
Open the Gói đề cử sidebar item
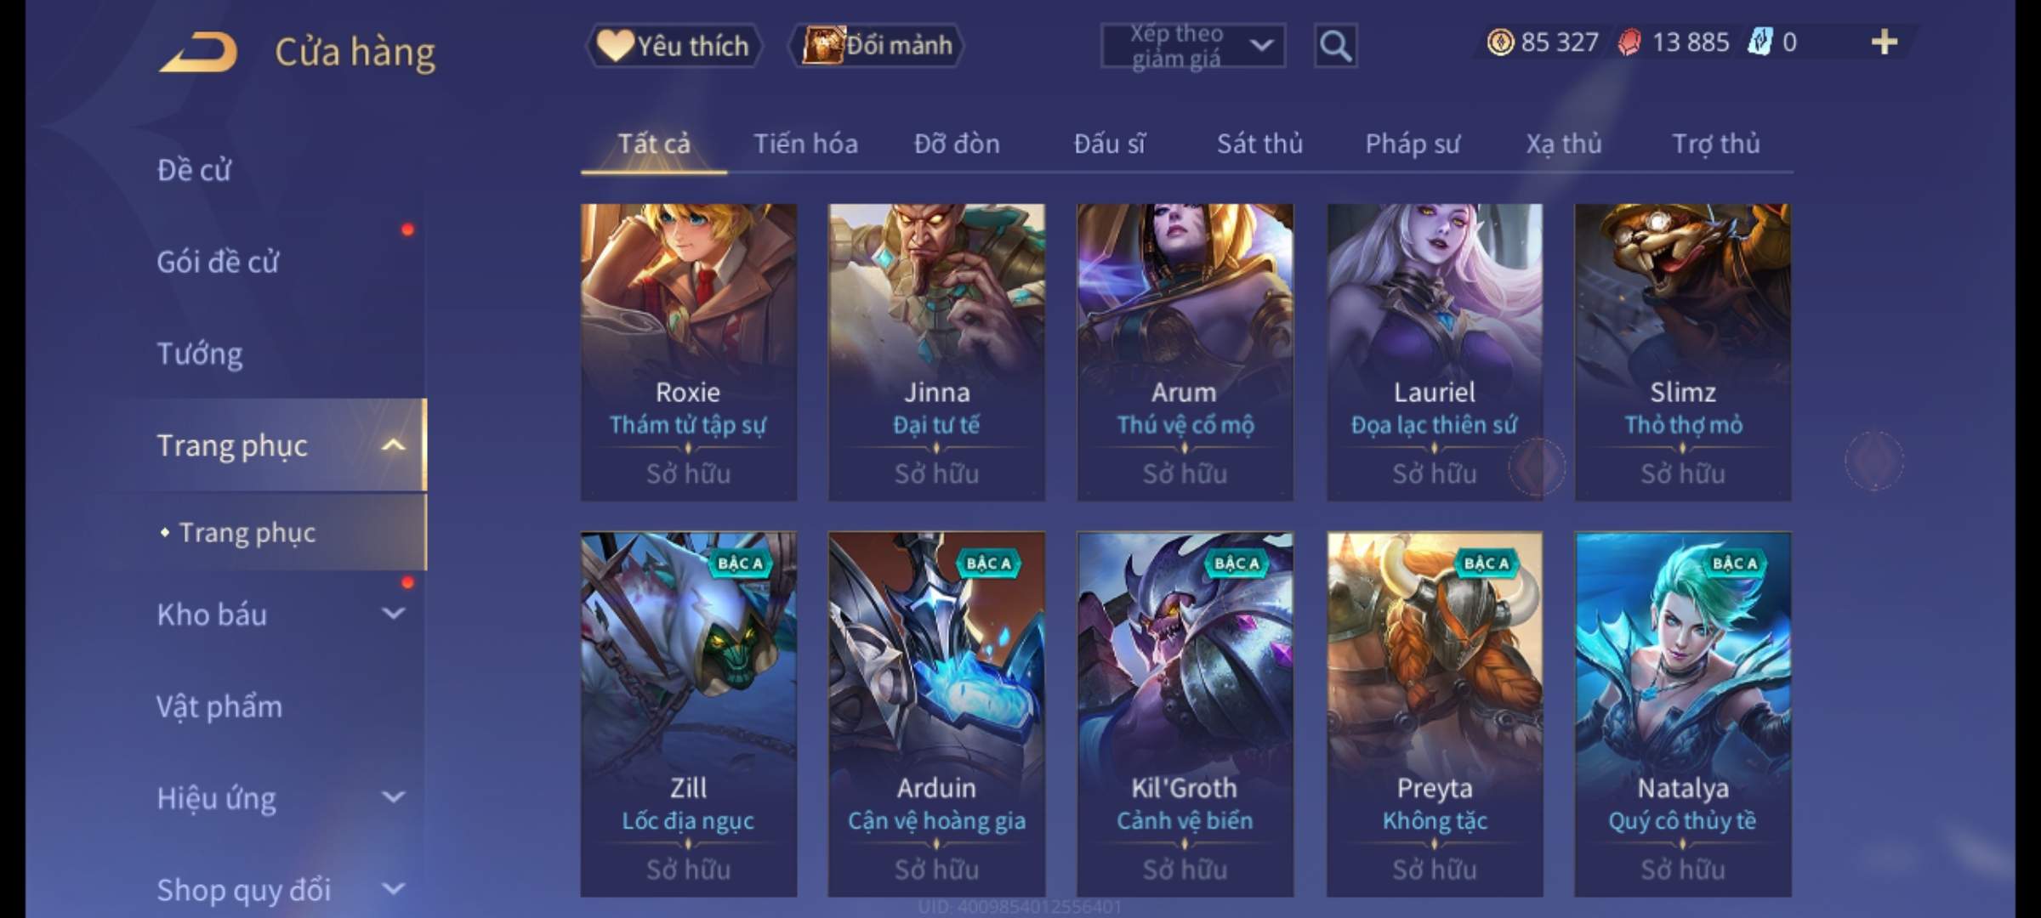[217, 262]
